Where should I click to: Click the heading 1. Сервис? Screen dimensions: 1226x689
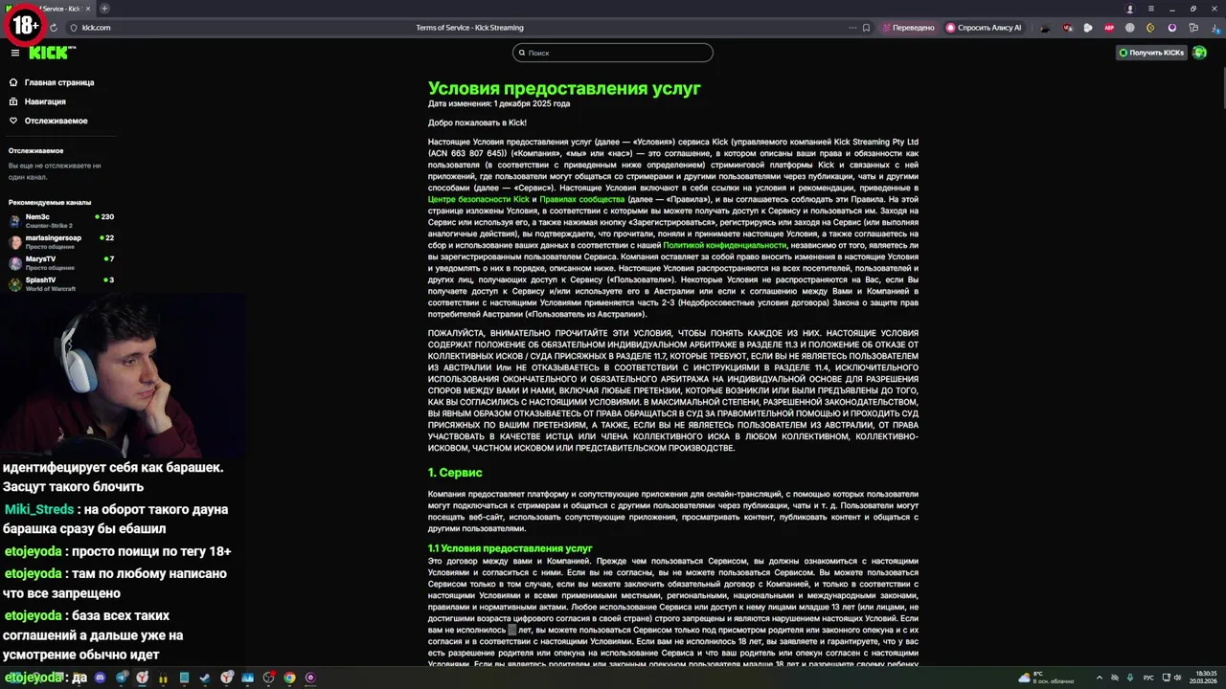click(455, 473)
